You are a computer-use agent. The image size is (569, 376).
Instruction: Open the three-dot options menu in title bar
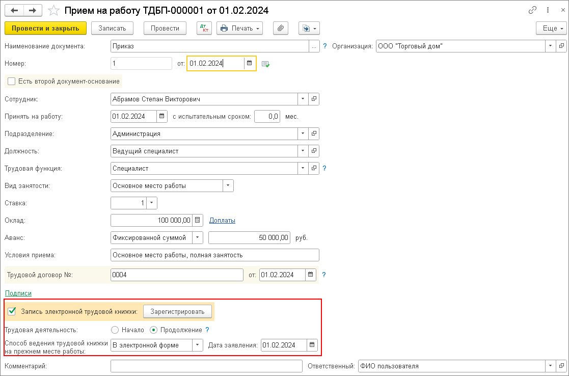(548, 10)
